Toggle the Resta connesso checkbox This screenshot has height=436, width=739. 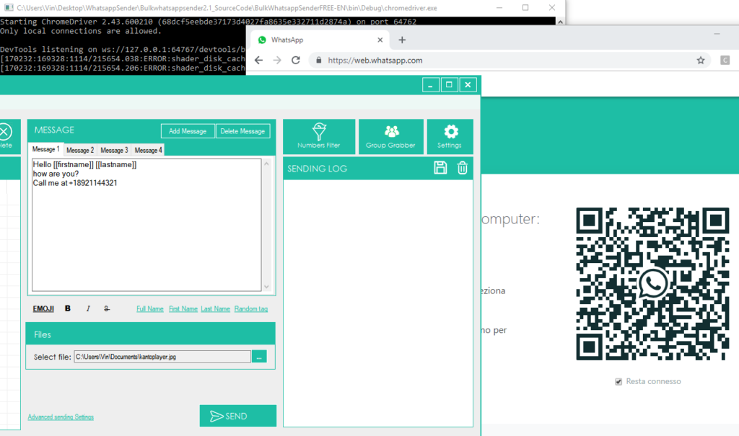point(618,381)
